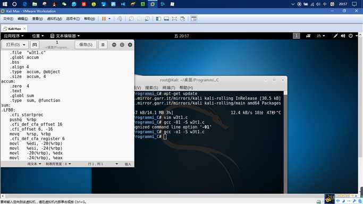
Task: Open Cortana circle in taskbar
Action: [x=14, y=4]
